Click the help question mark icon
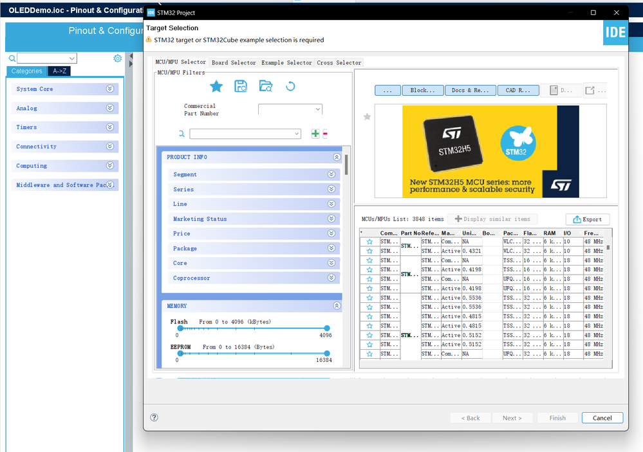 coord(154,417)
